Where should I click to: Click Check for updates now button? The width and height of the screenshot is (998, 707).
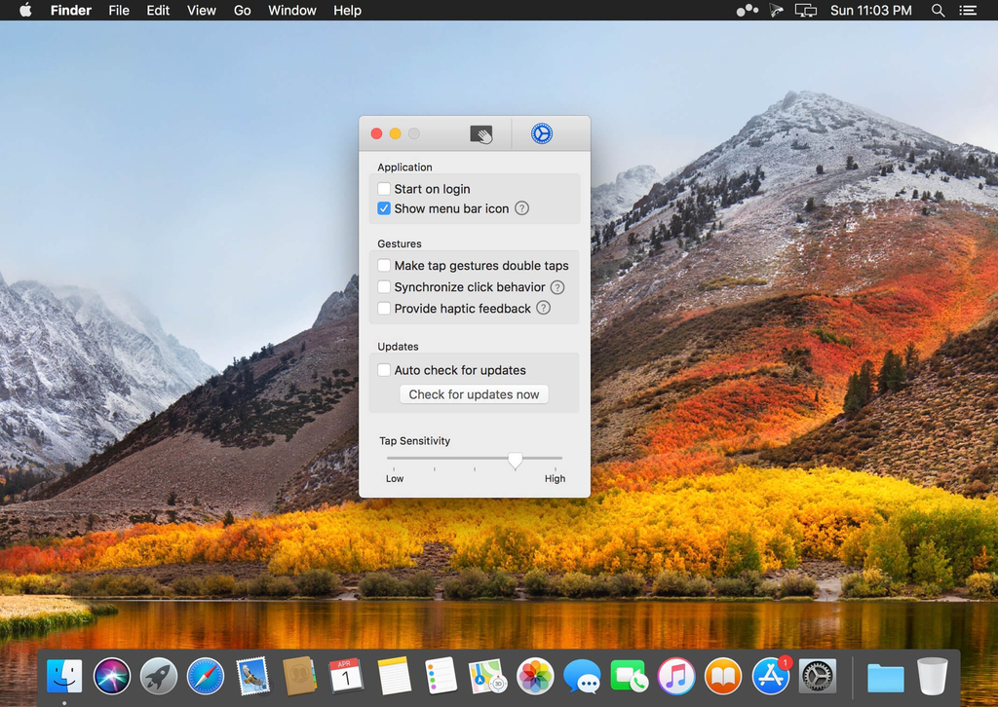[474, 394]
